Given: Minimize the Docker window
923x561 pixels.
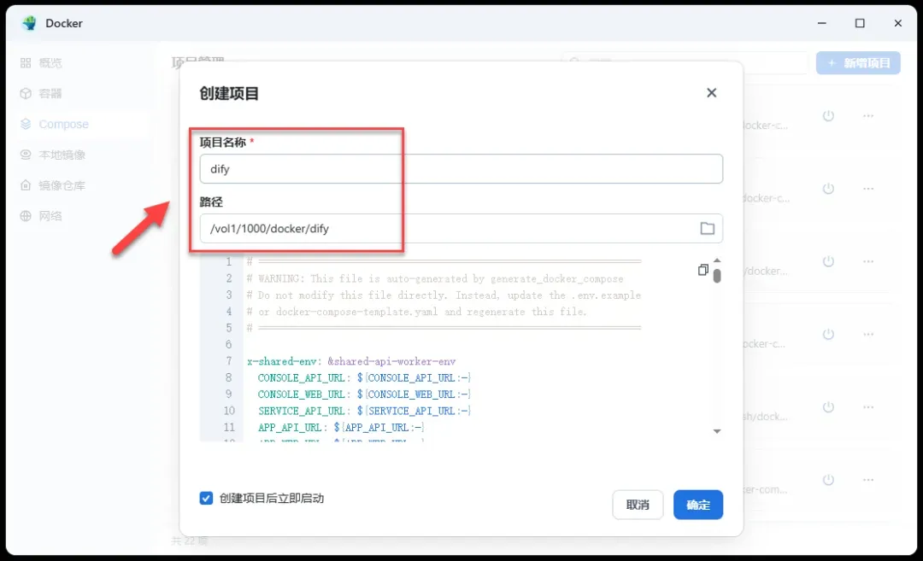Looking at the screenshot, I should (x=822, y=23).
